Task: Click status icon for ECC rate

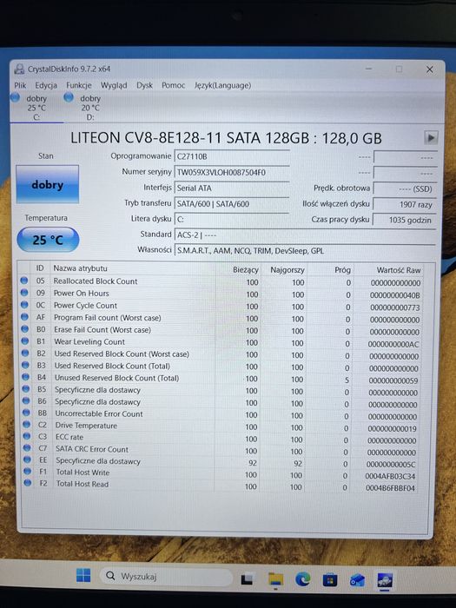Action: (x=26, y=436)
